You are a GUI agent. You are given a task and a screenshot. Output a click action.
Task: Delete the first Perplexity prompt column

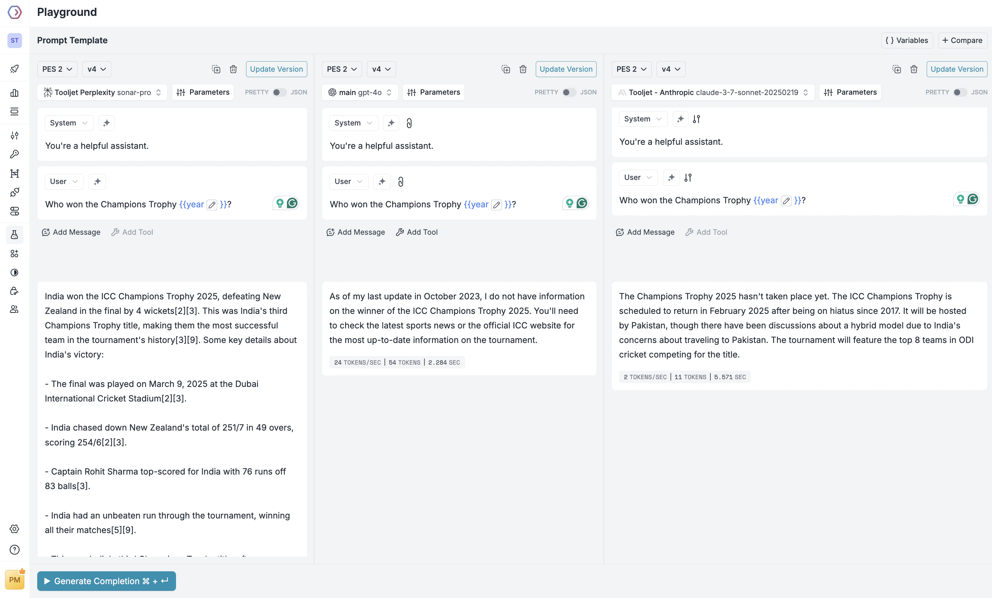233,69
